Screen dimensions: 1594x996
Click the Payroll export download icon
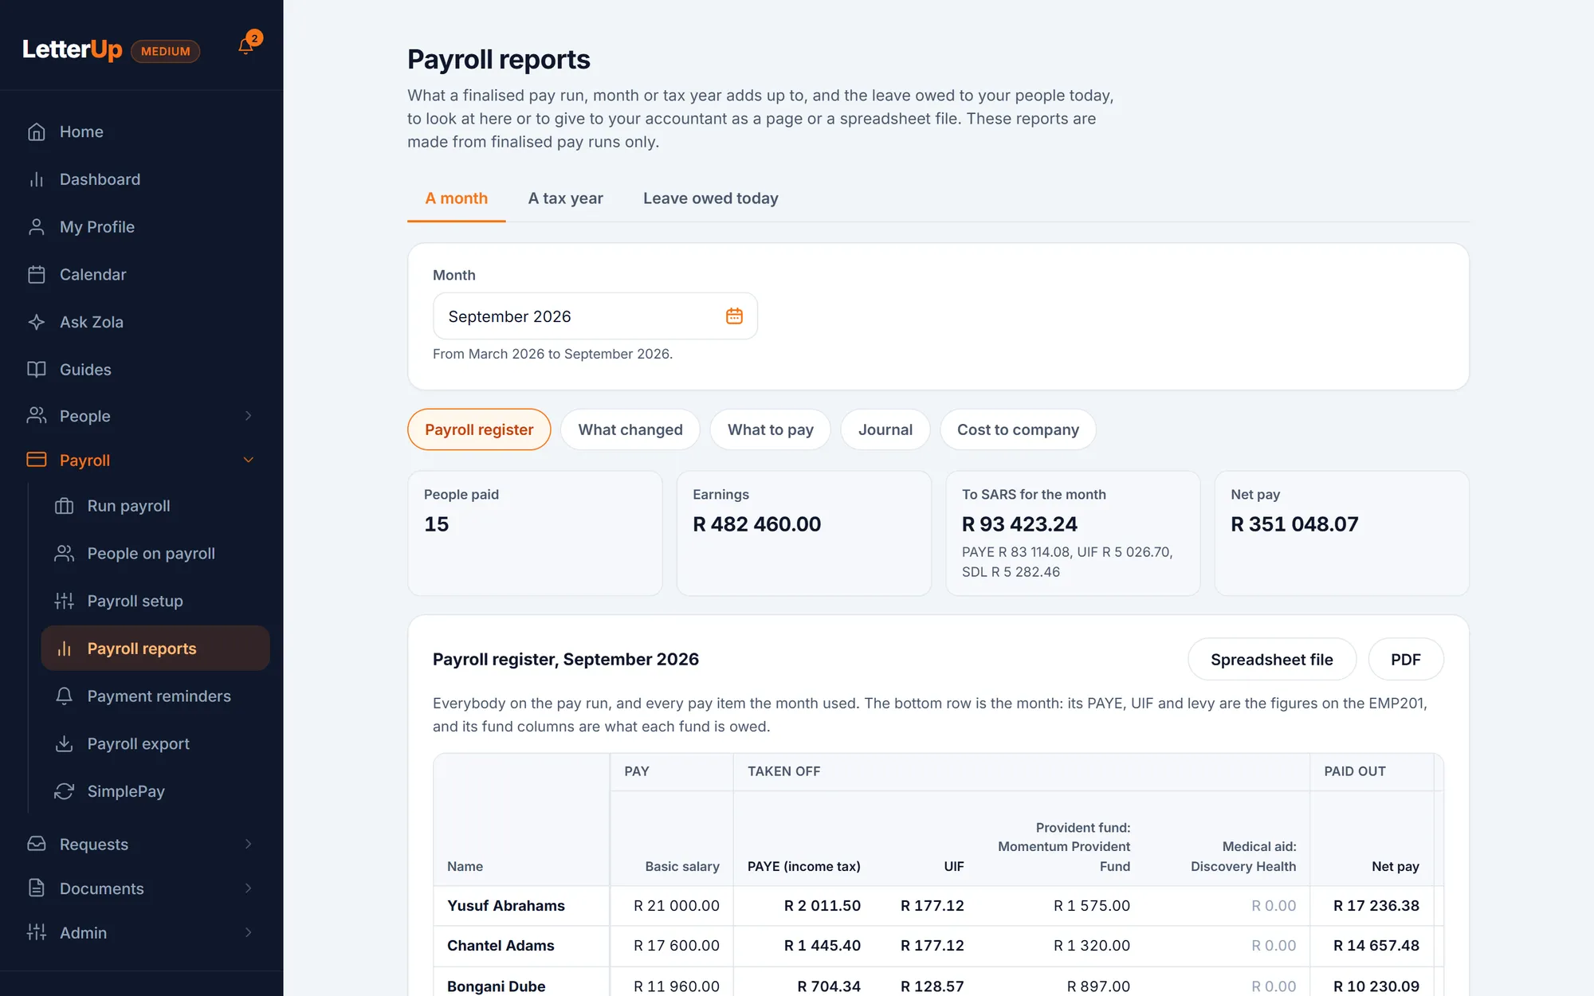click(65, 743)
